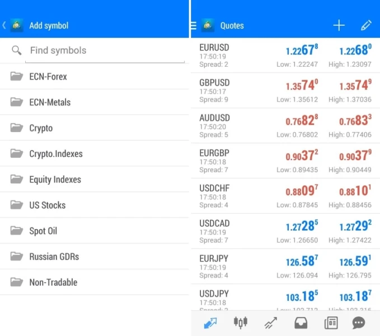Tap the plus icon to add symbol
The width and height of the screenshot is (380, 336).
pyautogui.click(x=339, y=25)
